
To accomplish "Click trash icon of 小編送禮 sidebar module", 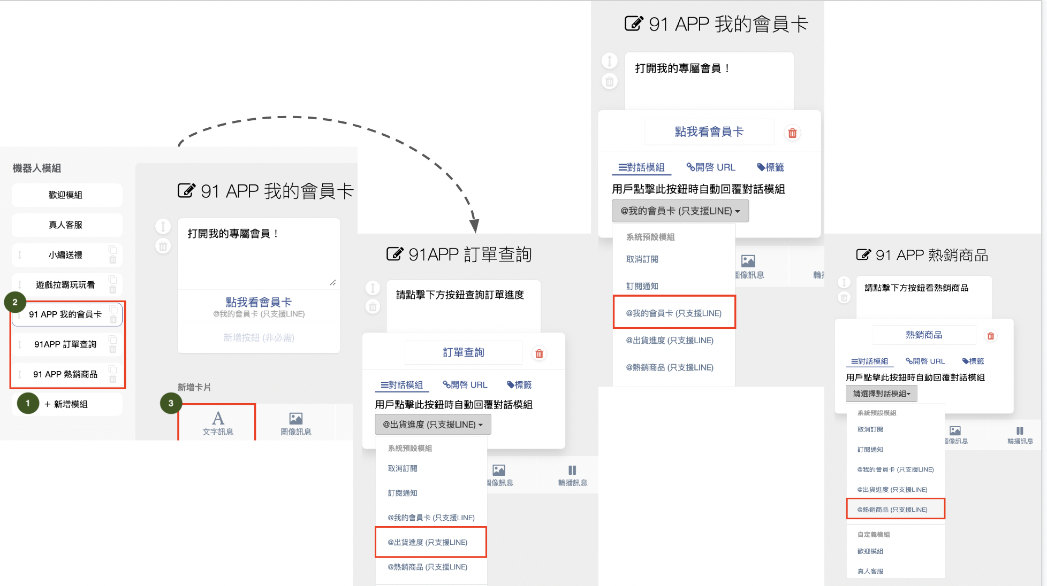I will 113,260.
